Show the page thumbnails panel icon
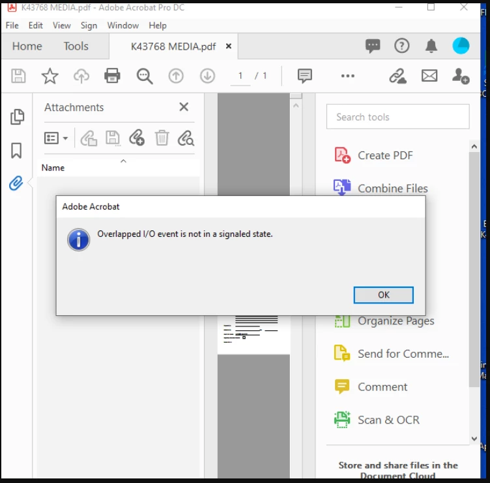The image size is (490, 483). click(x=17, y=117)
